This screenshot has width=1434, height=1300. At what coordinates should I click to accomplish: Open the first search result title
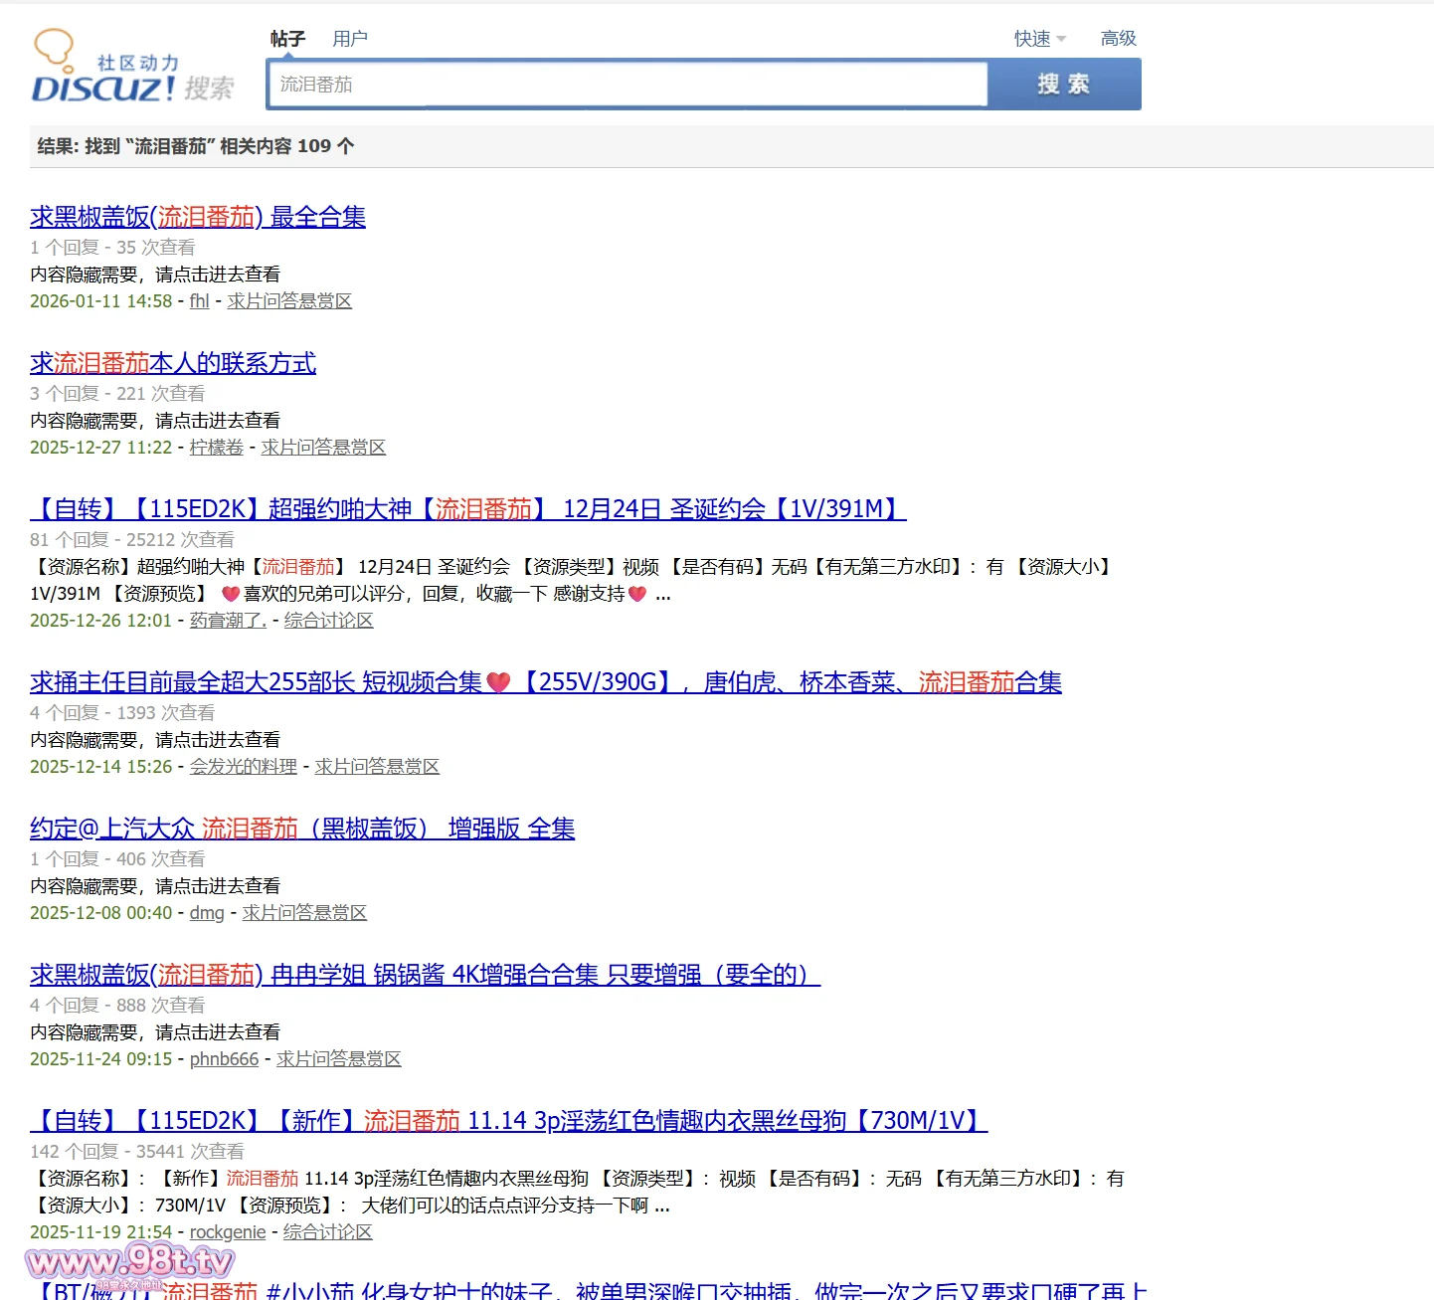[x=198, y=217]
